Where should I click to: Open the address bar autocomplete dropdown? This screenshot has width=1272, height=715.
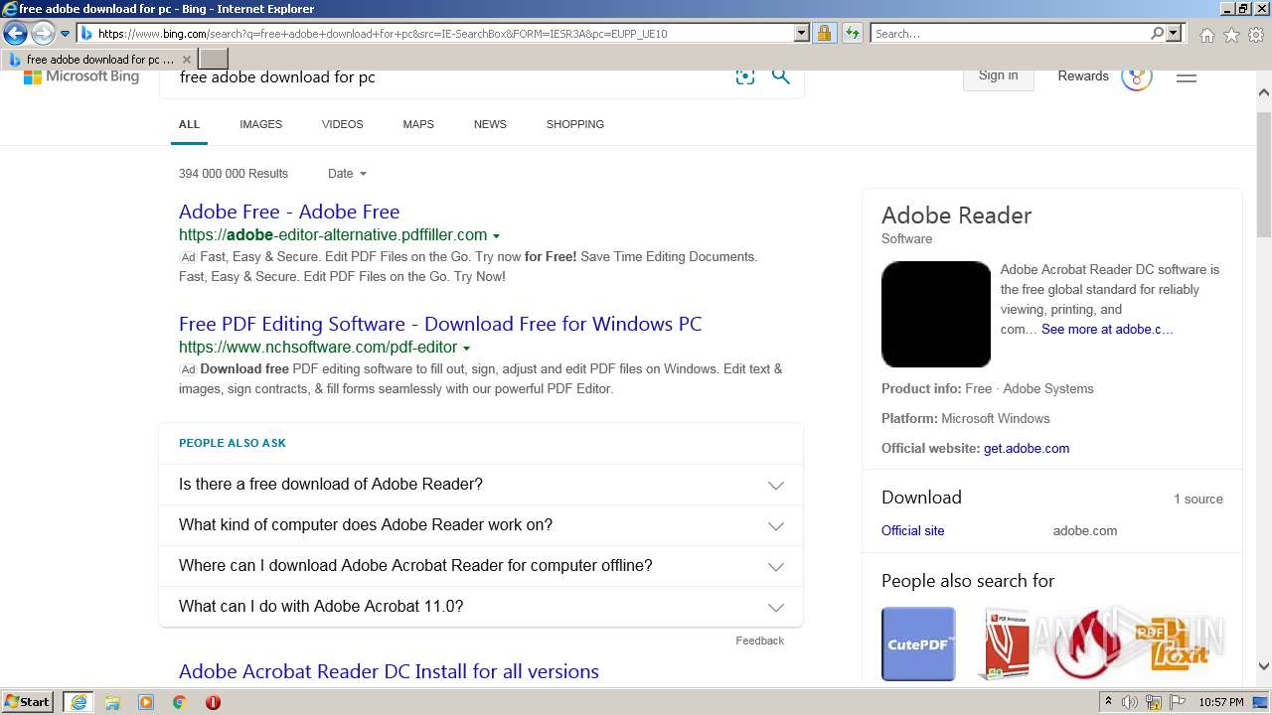tap(802, 33)
